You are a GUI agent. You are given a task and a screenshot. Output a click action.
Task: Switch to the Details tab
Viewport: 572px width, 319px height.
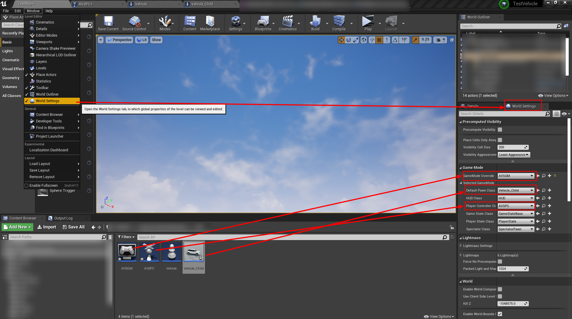point(473,106)
